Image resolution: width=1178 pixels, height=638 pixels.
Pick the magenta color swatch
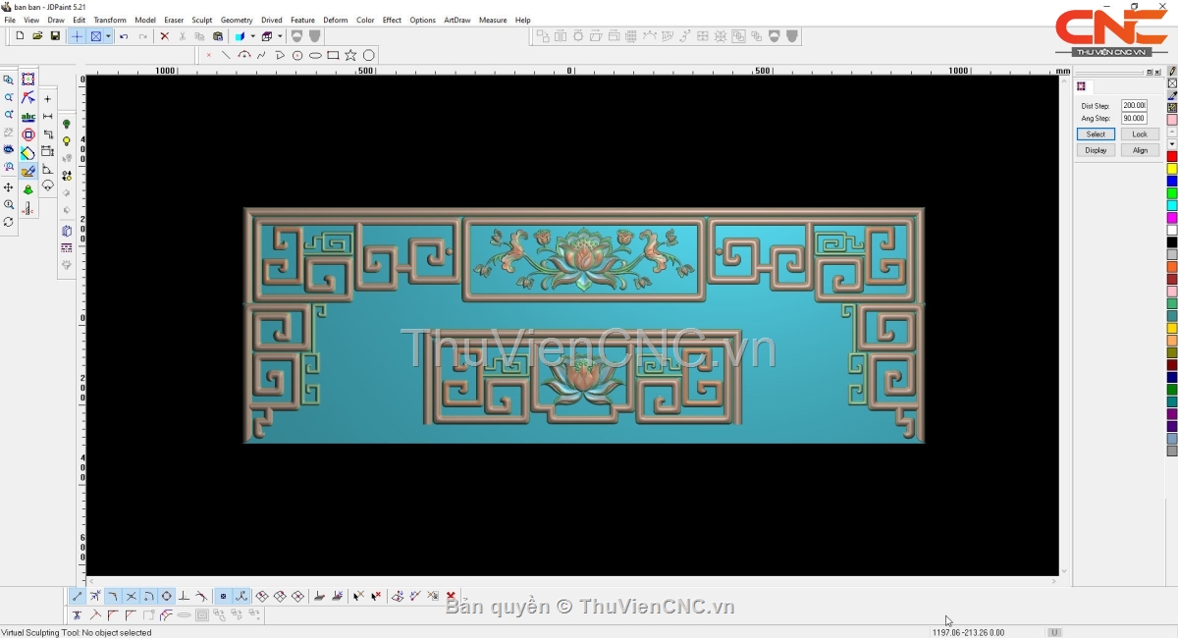point(1172,218)
